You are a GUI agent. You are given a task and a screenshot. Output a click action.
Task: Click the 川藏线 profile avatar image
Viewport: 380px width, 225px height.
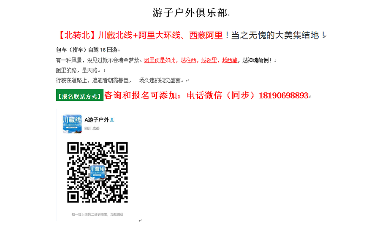(72, 124)
